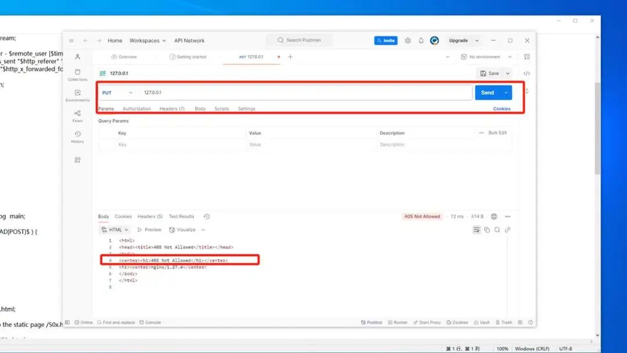This screenshot has width=627, height=353.
Task: Select the PUT 127.0.0.1 request tab
Action: 251,57
